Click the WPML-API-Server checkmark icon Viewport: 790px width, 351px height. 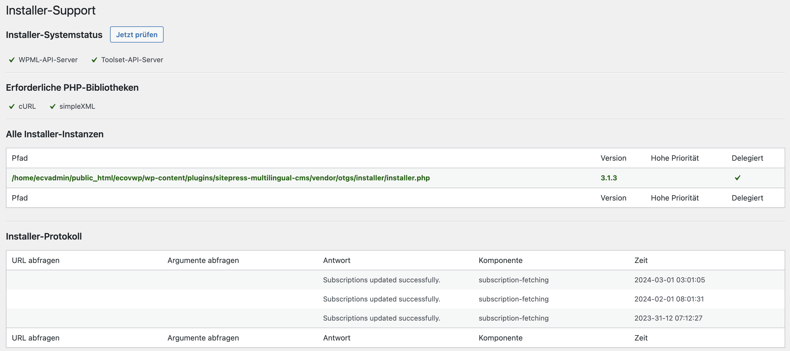[12, 60]
